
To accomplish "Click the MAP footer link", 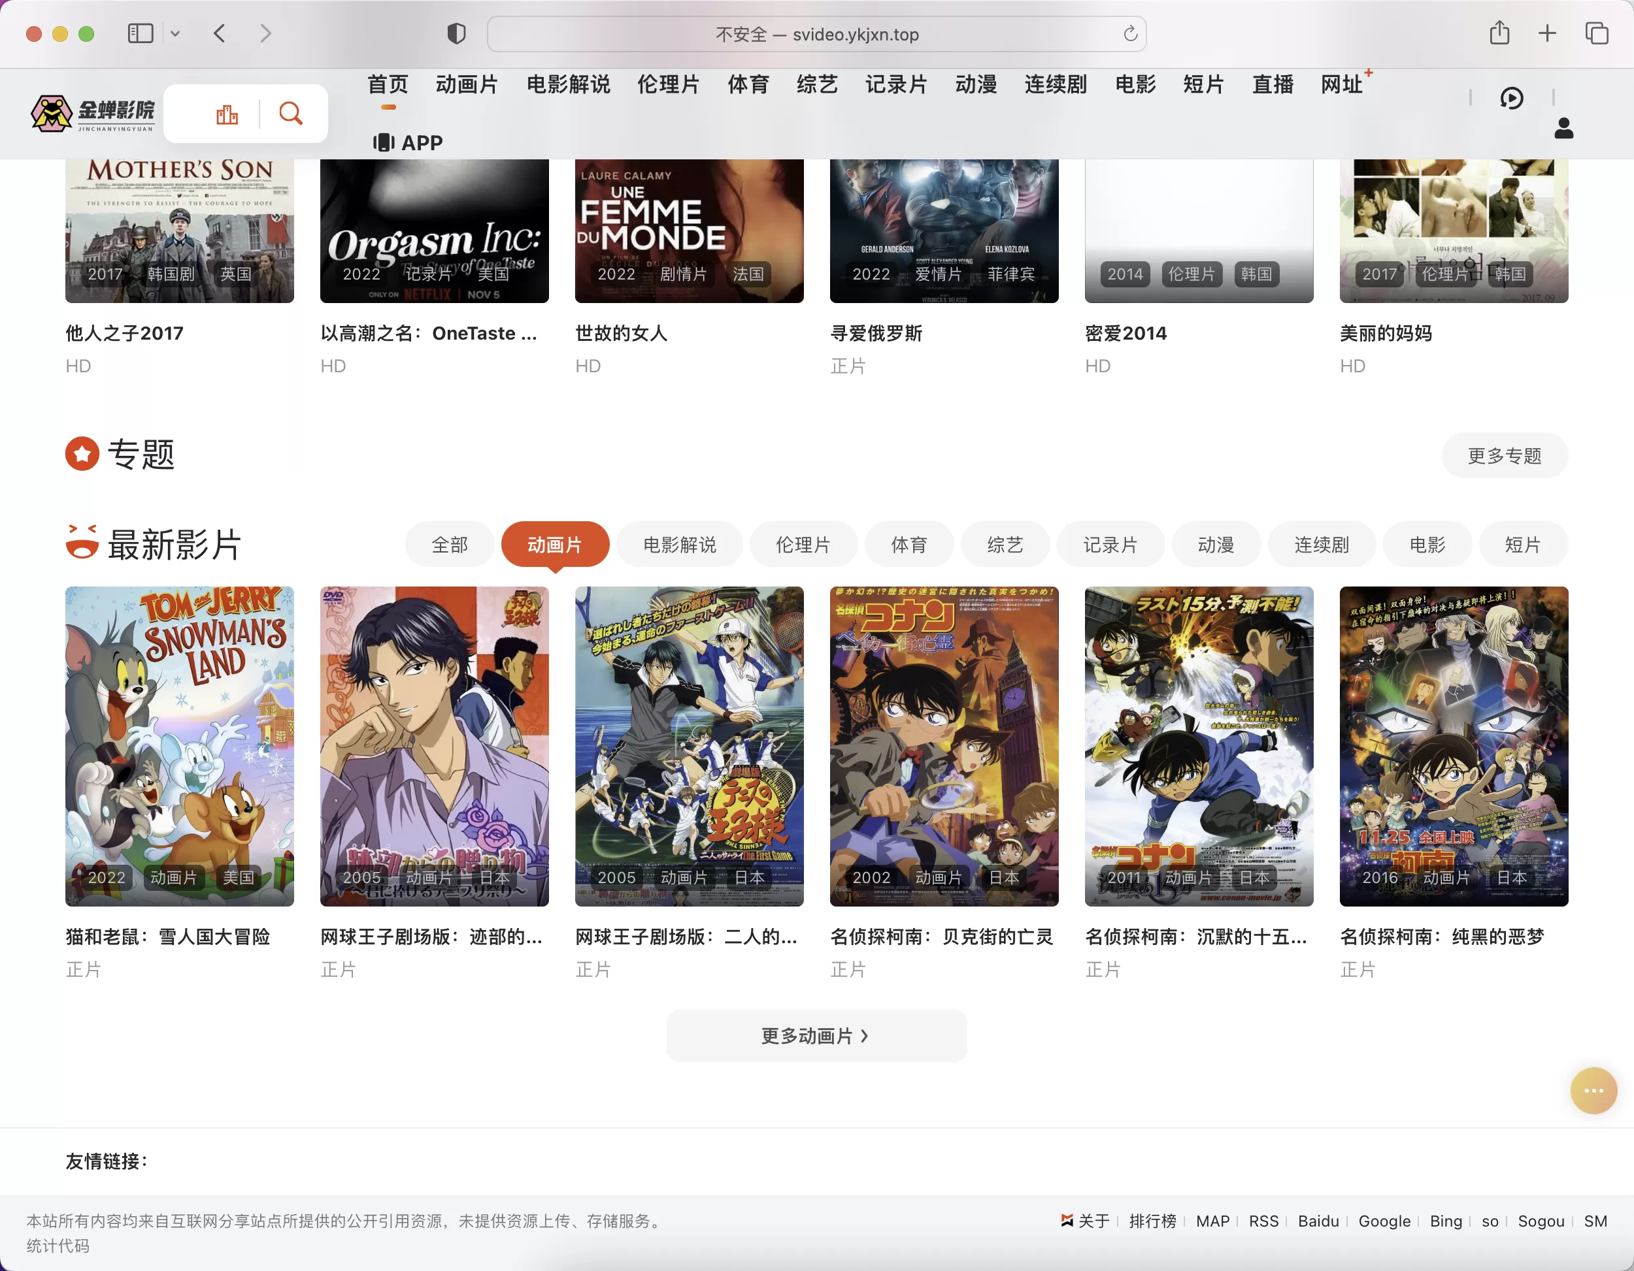I will 1213,1221.
